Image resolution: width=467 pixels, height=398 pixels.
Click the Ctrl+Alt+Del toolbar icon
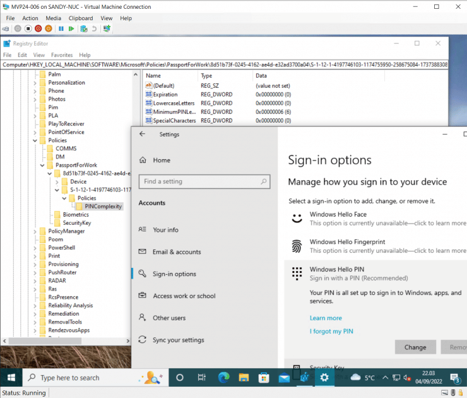tap(5, 28)
